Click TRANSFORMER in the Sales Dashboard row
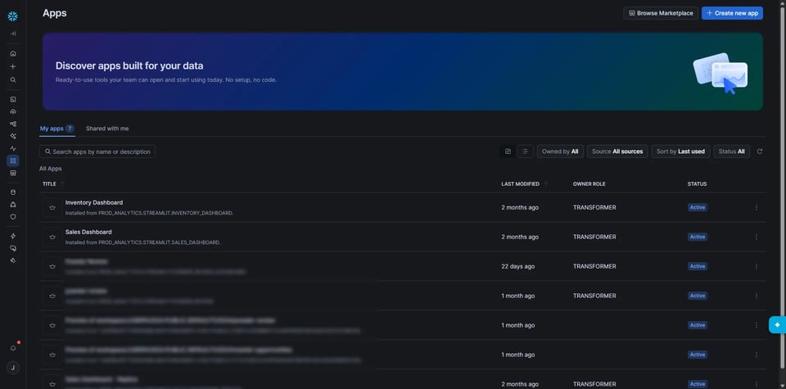The image size is (786, 389). coord(594,237)
